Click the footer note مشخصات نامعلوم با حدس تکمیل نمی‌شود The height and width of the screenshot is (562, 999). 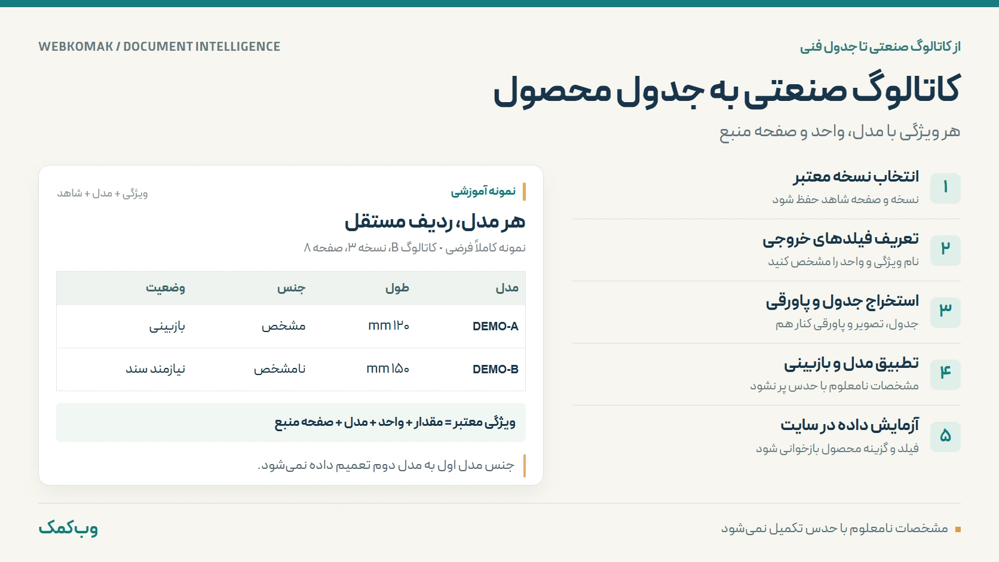[834, 529]
